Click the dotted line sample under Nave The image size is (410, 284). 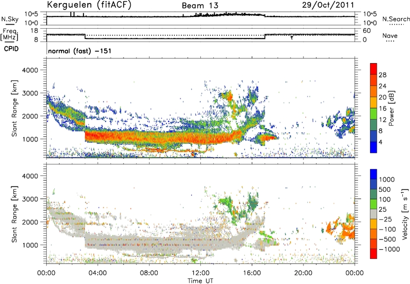(391, 42)
